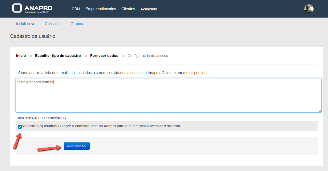
Task: Open the CRM menu
Action: (76, 9)
